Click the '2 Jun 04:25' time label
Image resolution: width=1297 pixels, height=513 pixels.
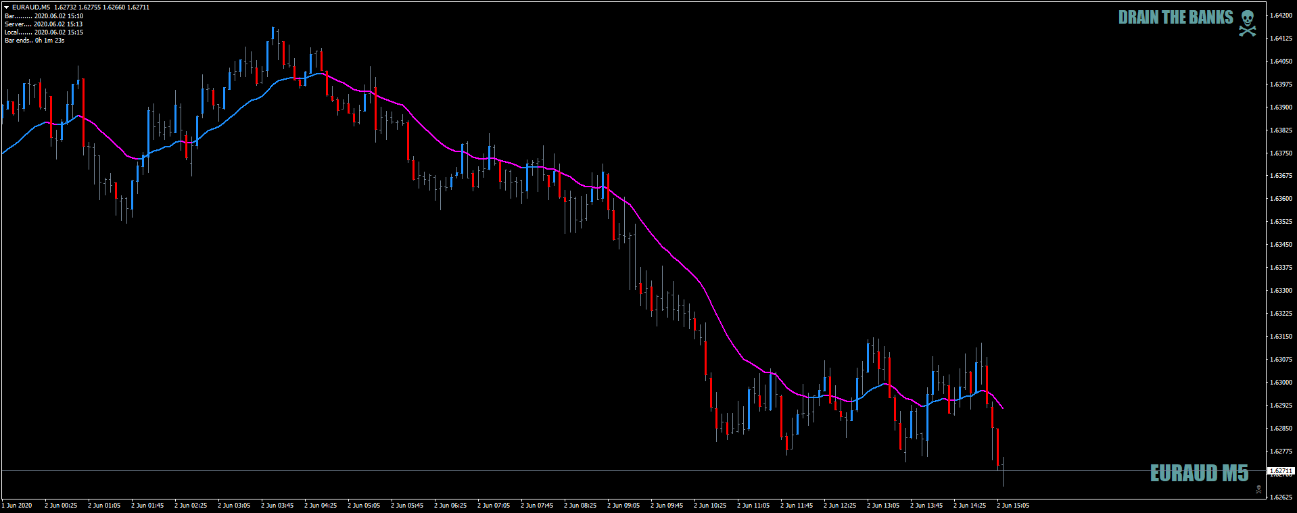point(321,505)
